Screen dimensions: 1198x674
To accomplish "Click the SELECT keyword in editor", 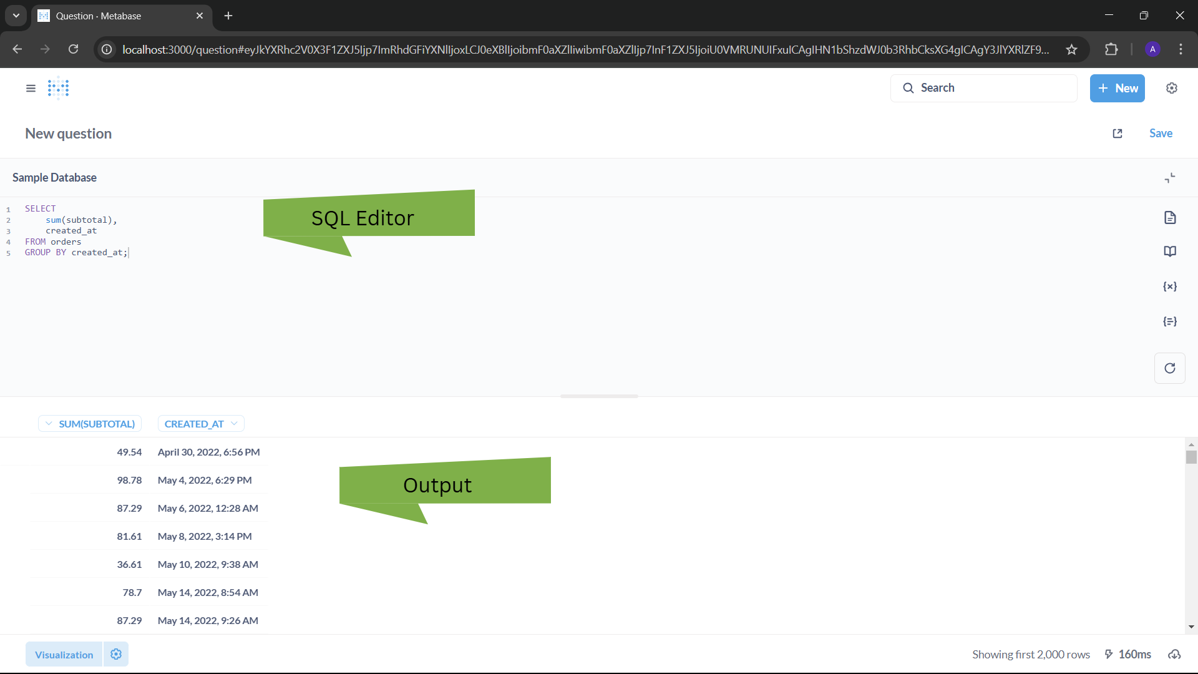I will coord(40,208).
